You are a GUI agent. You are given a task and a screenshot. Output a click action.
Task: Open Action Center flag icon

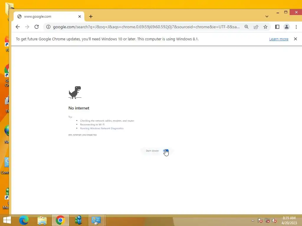pos(260,220)
